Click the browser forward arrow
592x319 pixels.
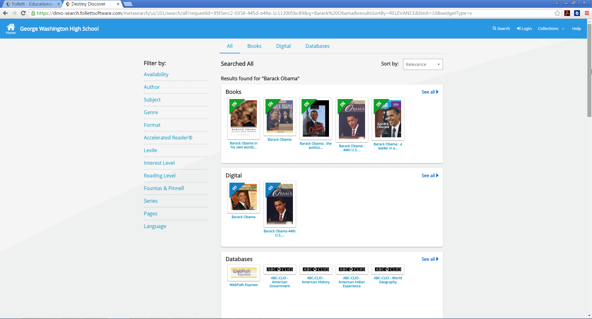(x=14, y=13)
